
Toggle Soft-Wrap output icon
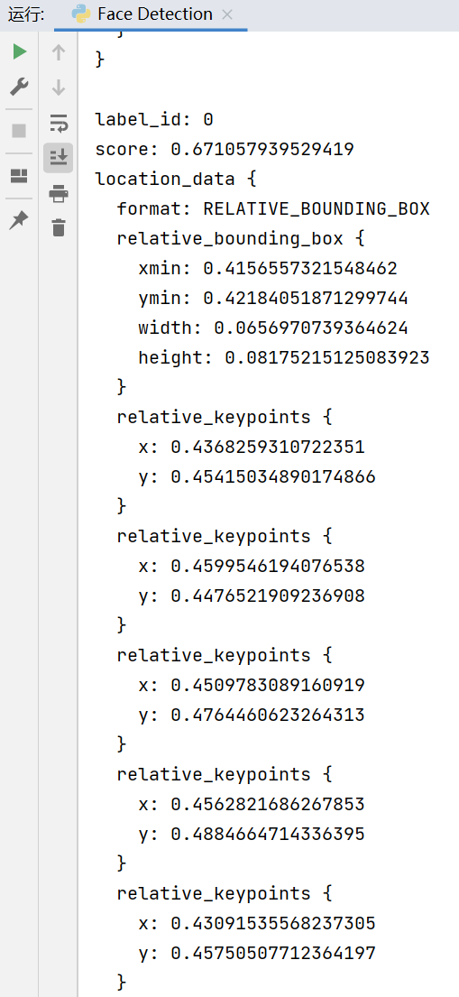click(59, 122)
